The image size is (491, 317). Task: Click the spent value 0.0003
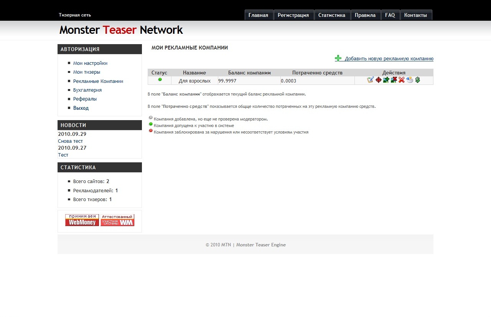coord(288,81)
